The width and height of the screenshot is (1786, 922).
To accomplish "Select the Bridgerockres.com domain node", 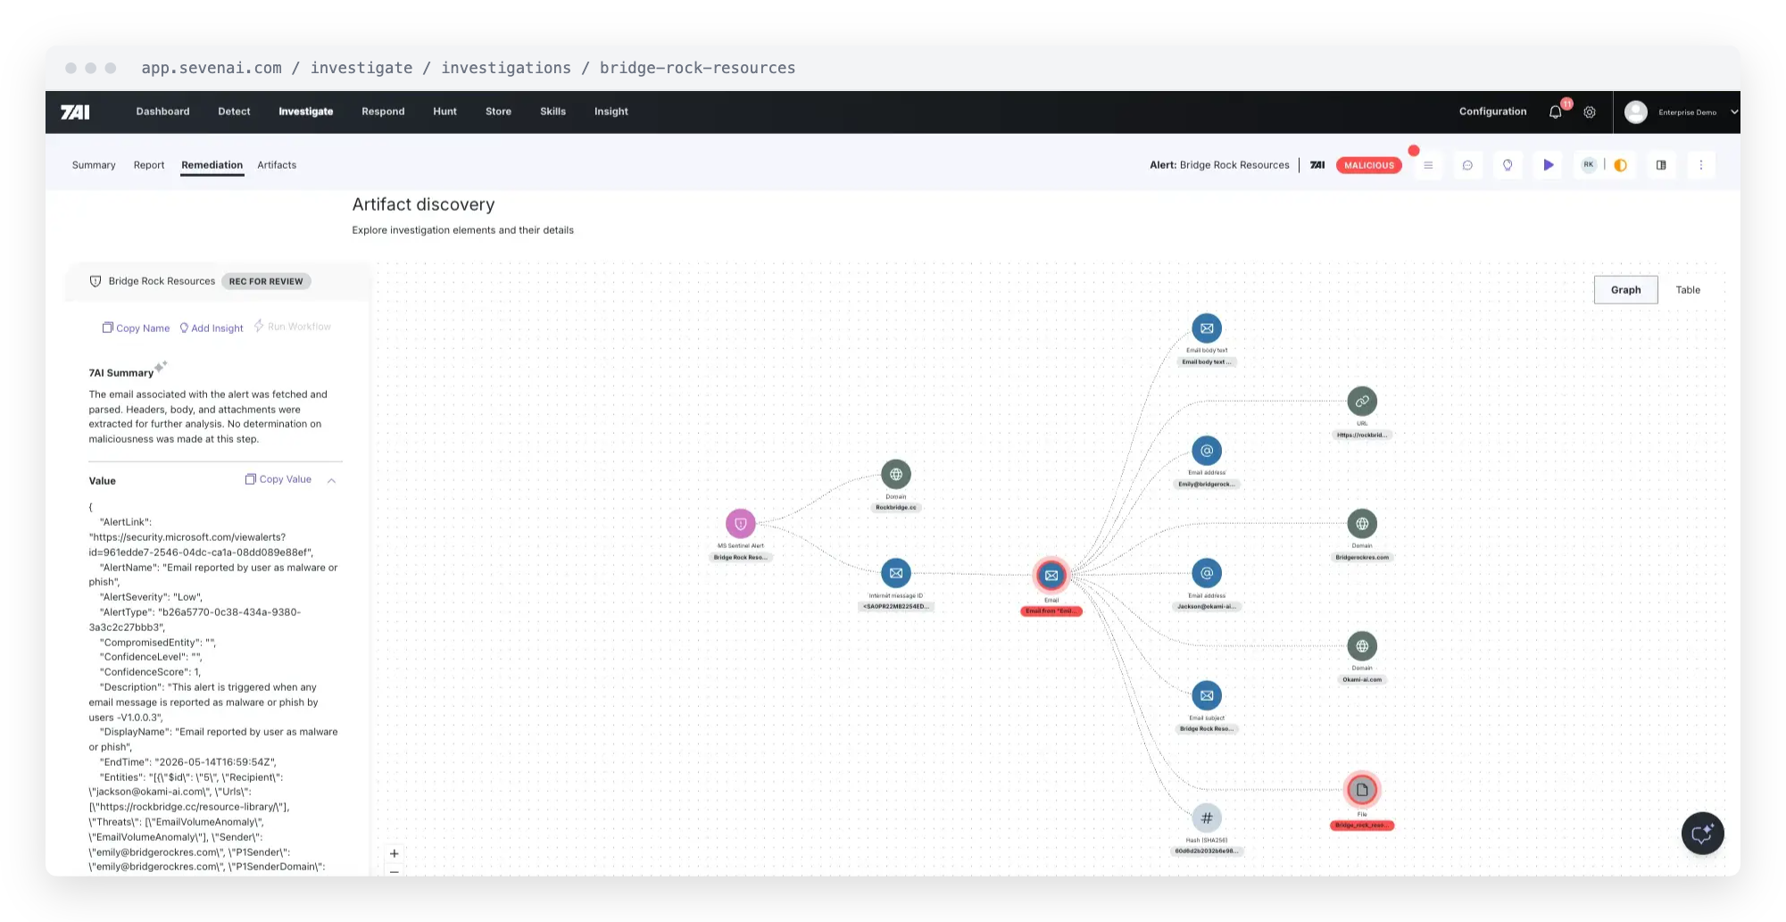I will [1362, 524].
